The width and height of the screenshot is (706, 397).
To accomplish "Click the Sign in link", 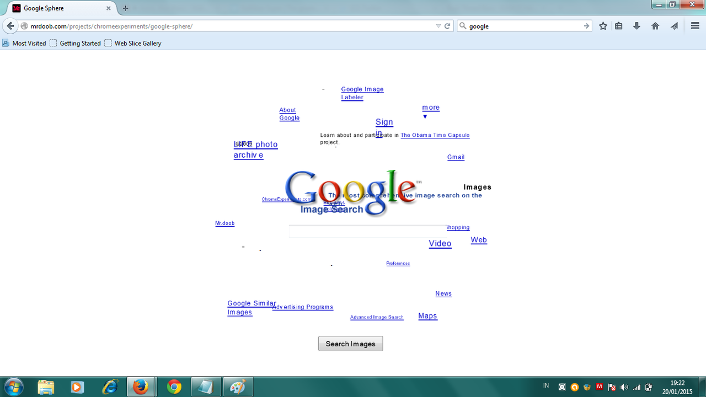I will pos(384,127).
